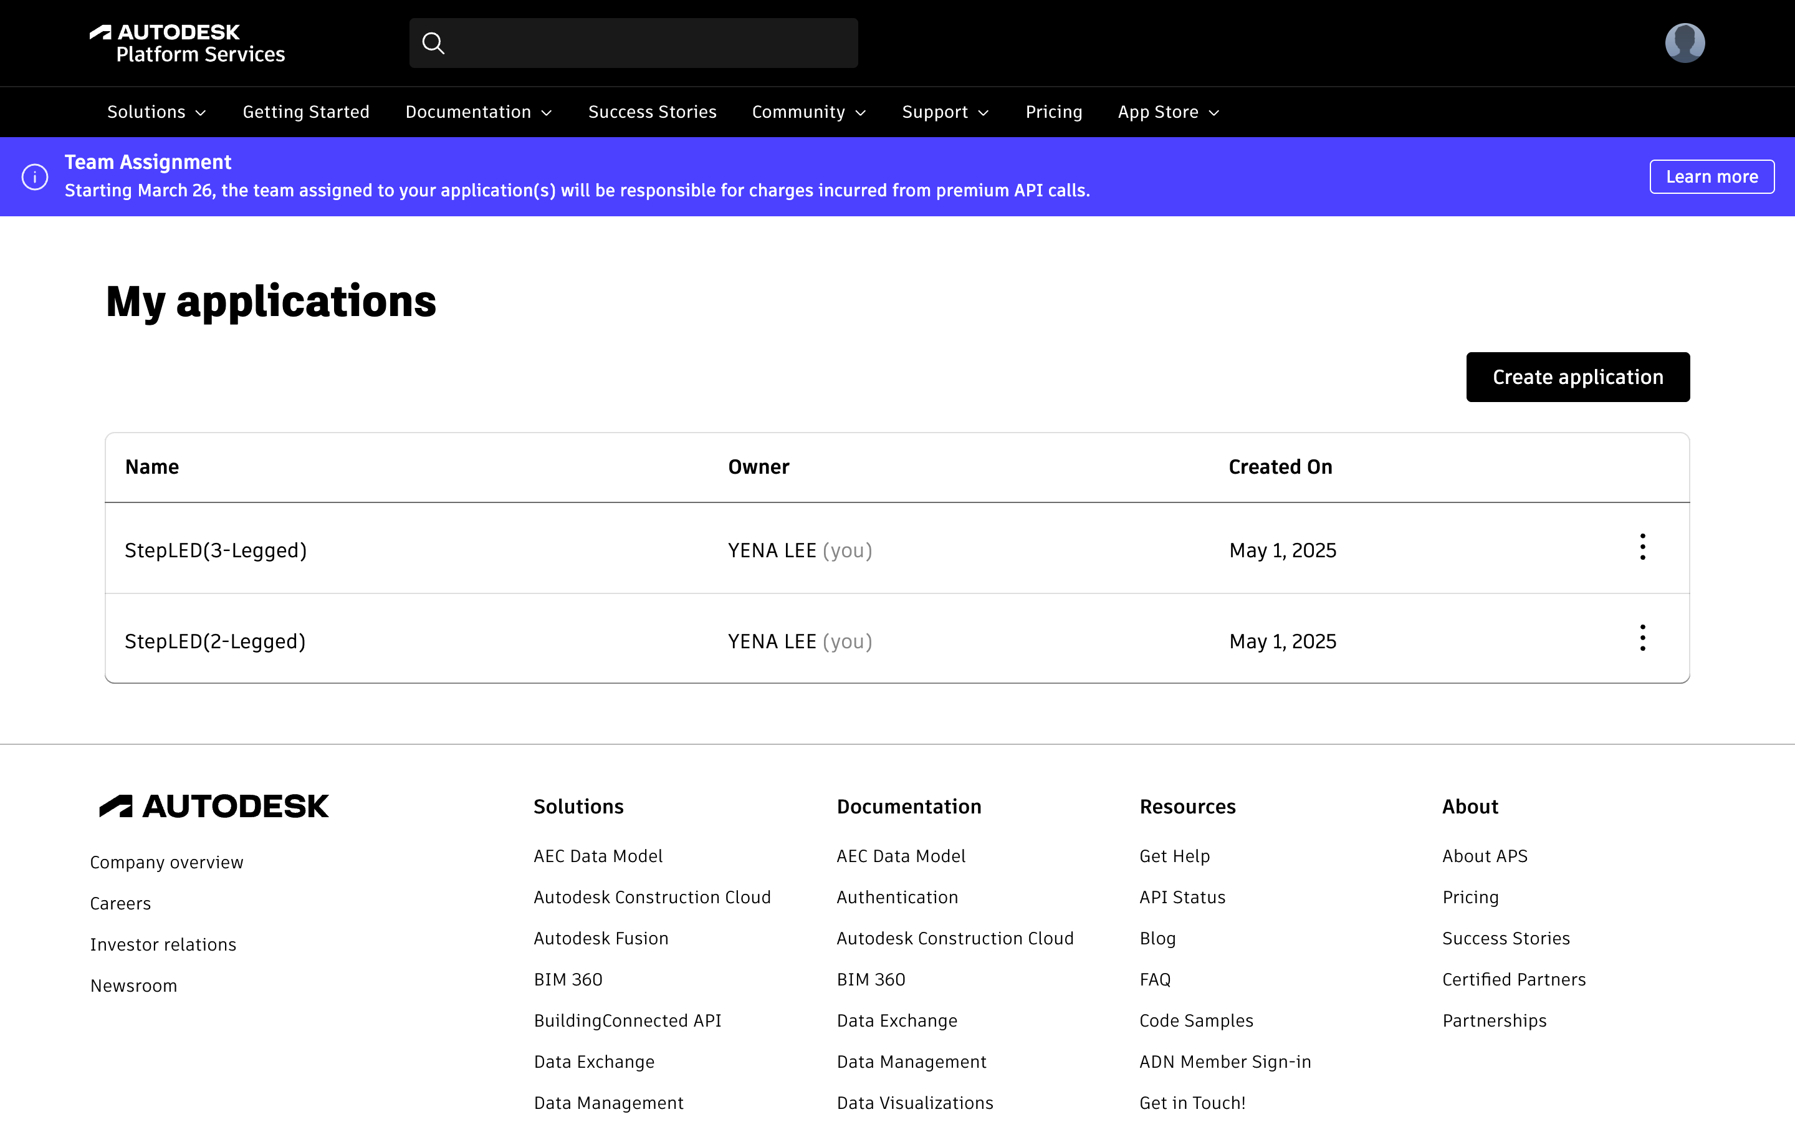The image size is (1795, 1122).
Task: Click the info icon in Team Assignment banner
Action: point(35,176)
